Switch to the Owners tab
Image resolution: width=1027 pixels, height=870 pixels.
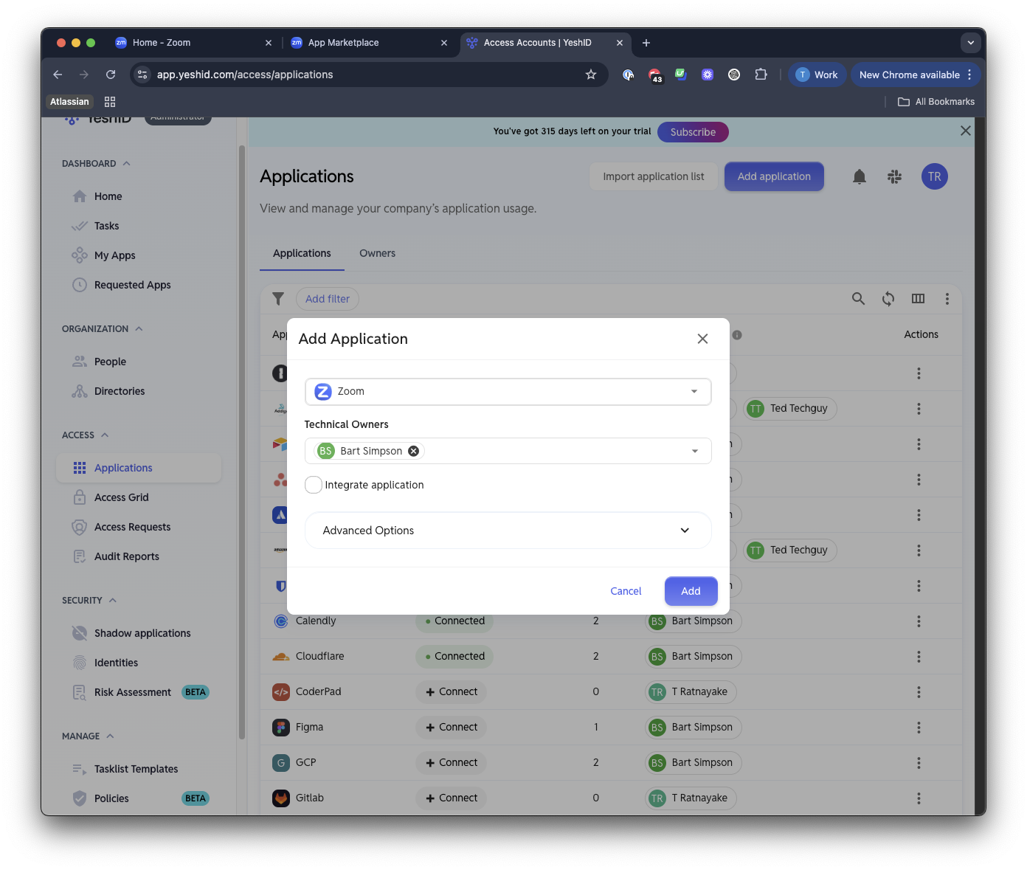(x=377, y=253)
